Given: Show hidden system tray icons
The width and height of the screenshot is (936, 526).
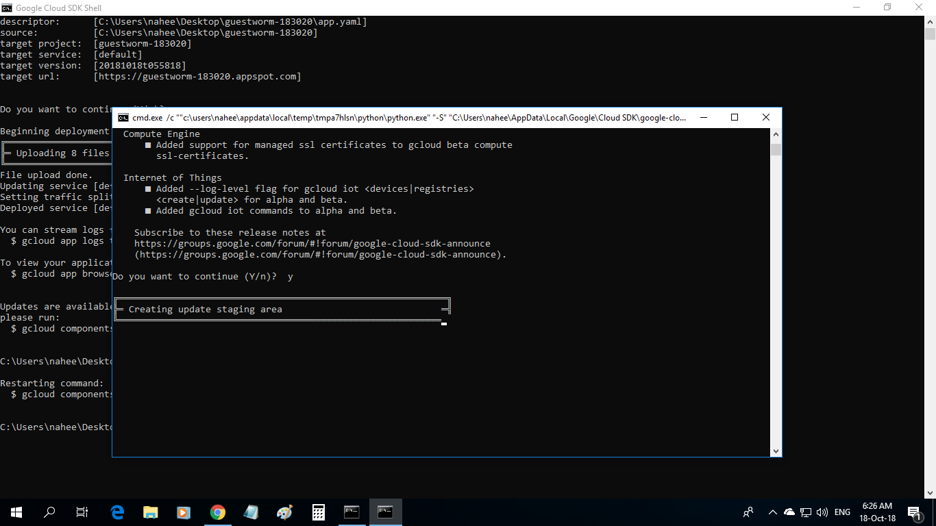Looking at the screenshot, I should coord(773,512).
